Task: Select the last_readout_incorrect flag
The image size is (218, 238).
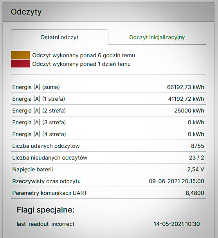Action: click(x=45, y=224)
